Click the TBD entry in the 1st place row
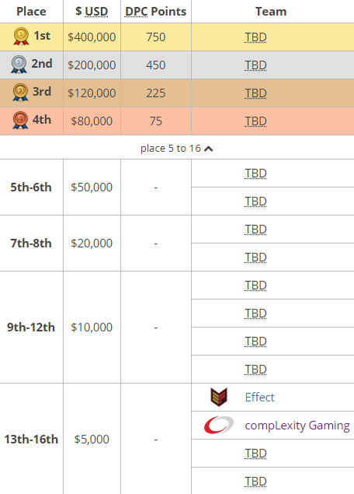Screen dimensions: 354x494 coord(255,37)
